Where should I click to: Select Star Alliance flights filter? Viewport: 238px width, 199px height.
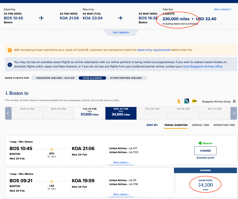92,78
